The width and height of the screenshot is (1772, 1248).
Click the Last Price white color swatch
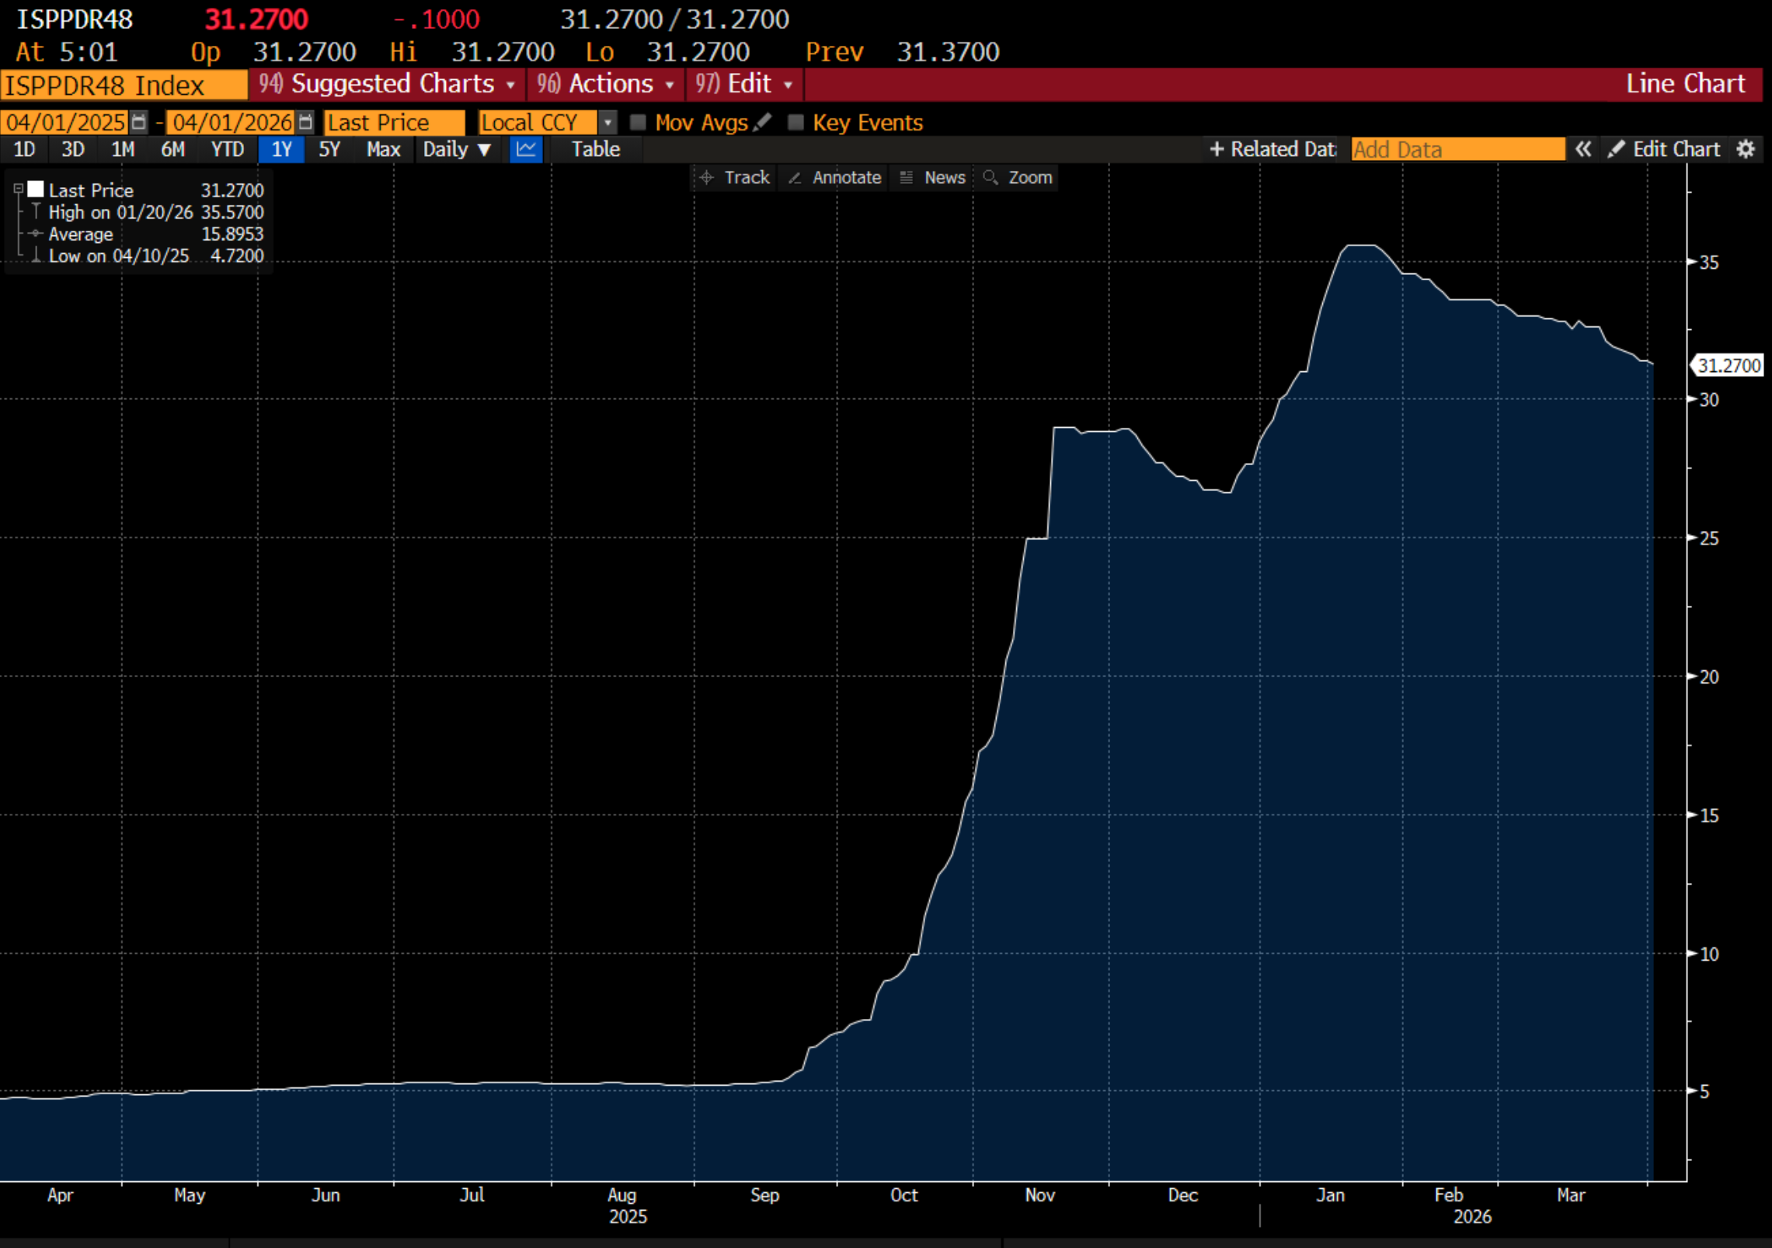click(x=36, y=189)
